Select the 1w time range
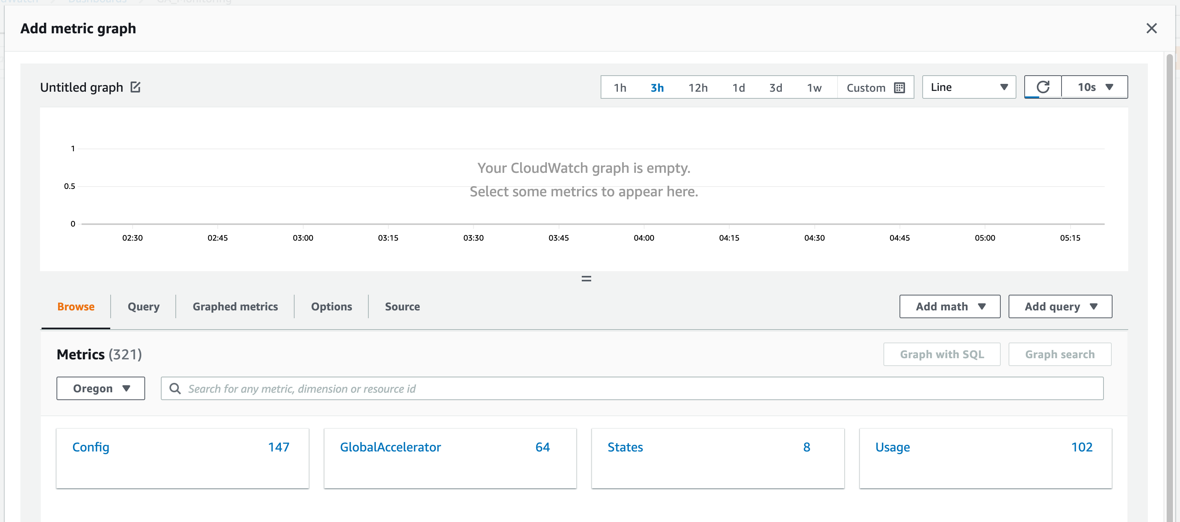Viewport: 1180px width, 522px height. coord(814,87)
